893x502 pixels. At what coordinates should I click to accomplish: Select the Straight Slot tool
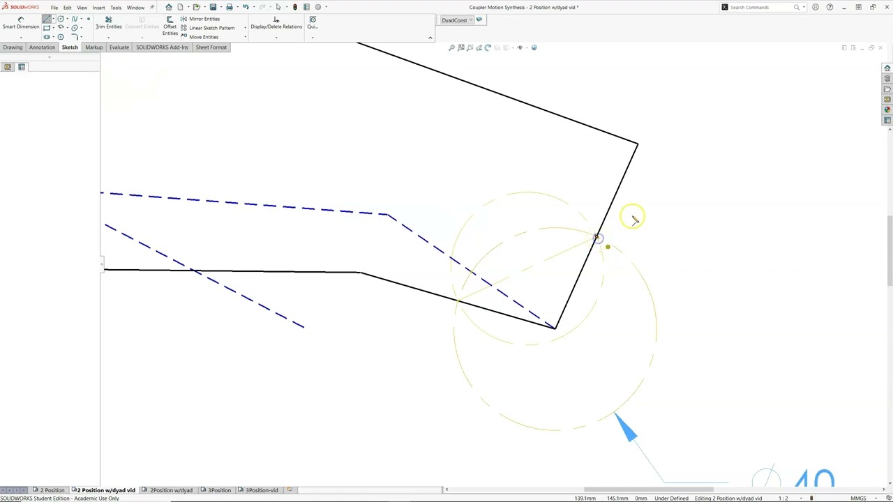pos(47,37)
